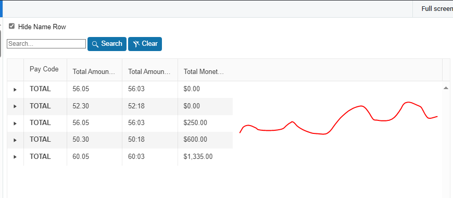Expand the TOTAL row with 56.05 and $0.00
This screenshot has height=198, width=453.
click(x=15, y=90)
